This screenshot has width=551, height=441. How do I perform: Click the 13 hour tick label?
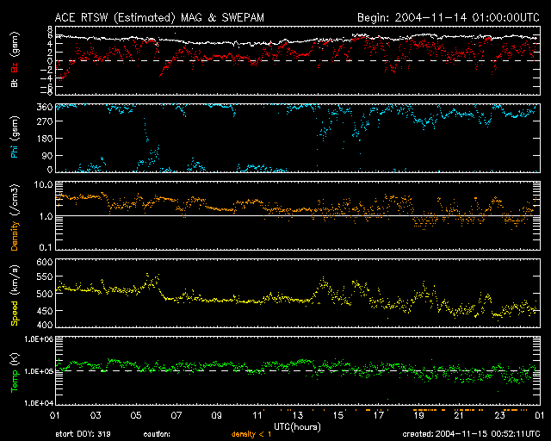298,416
